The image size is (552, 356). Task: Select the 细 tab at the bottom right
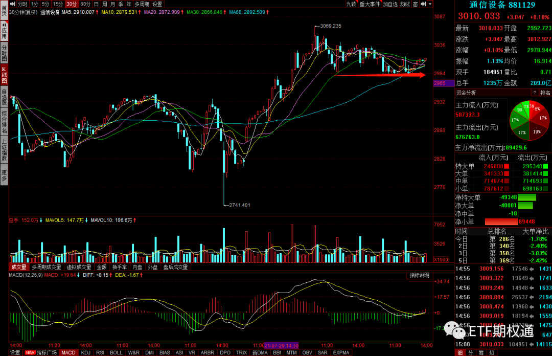point(459,352)
